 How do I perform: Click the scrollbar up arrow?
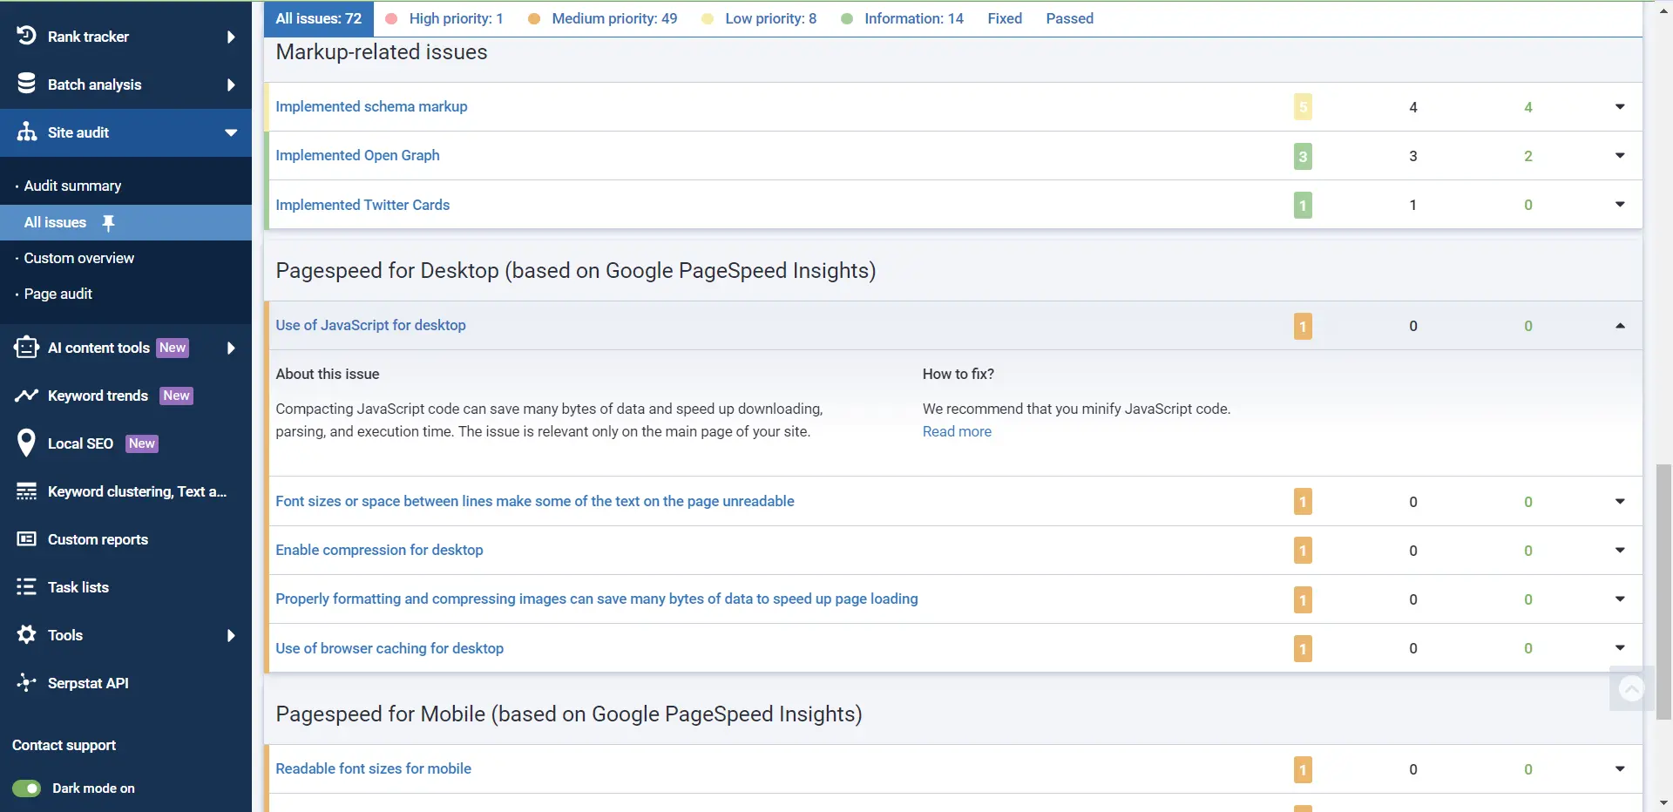tap(1663, 10)
